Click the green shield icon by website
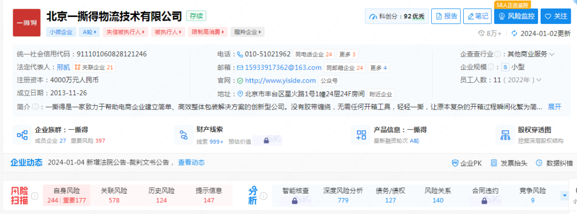This screenshot has width=577, height=214. coord(240,81)
